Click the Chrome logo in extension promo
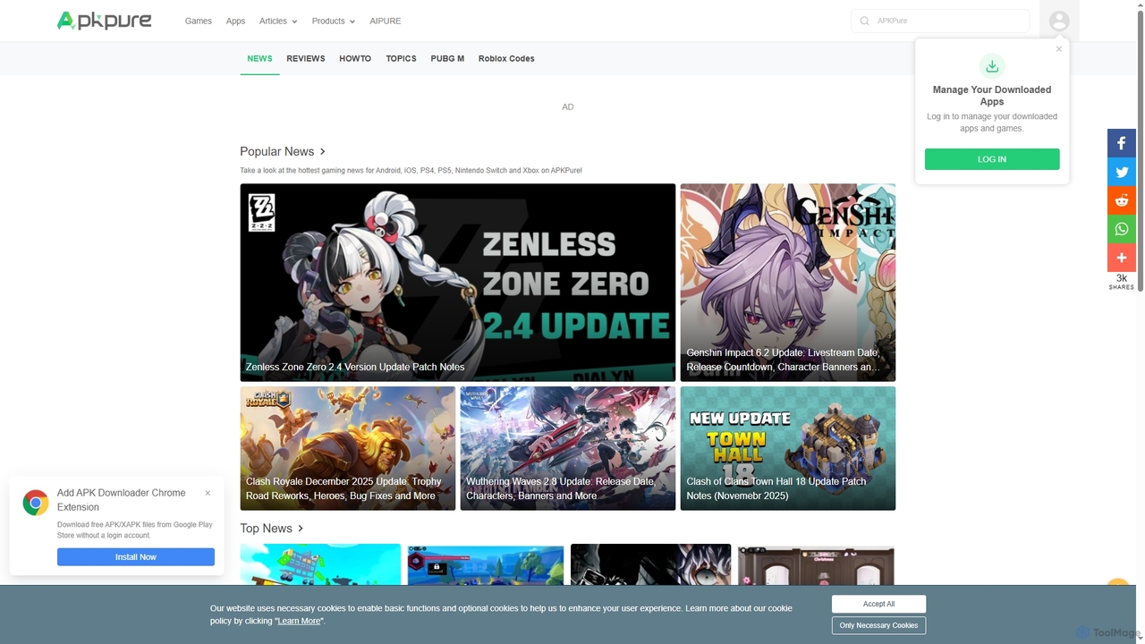1145x644 pixels. tap(36, 503)
